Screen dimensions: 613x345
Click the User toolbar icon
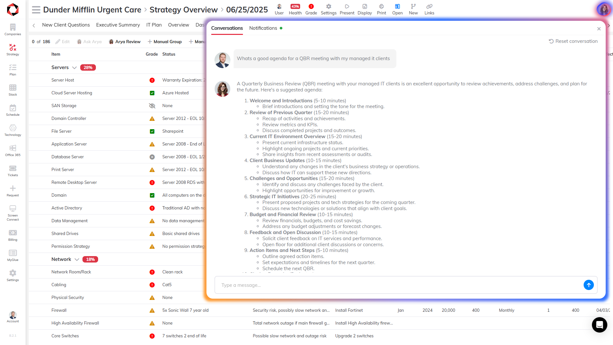click(x=279, y=9)
